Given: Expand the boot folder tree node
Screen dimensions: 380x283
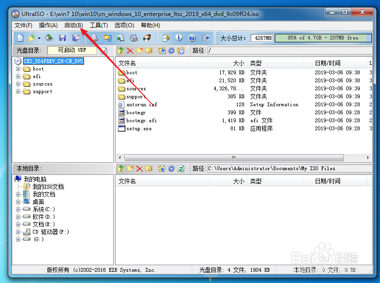Looking at the screenshot, I should point(18,69).
